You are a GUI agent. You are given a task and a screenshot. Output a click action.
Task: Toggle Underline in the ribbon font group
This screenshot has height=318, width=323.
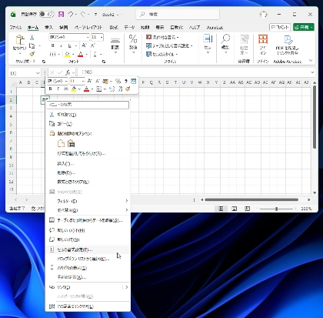[69, 45]
